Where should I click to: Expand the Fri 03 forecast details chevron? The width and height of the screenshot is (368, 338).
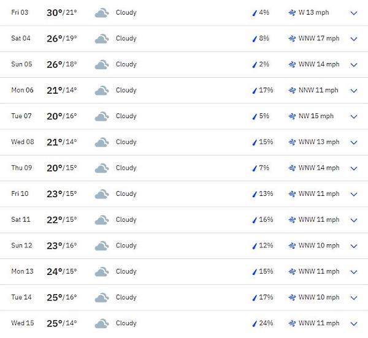[354, 13]
